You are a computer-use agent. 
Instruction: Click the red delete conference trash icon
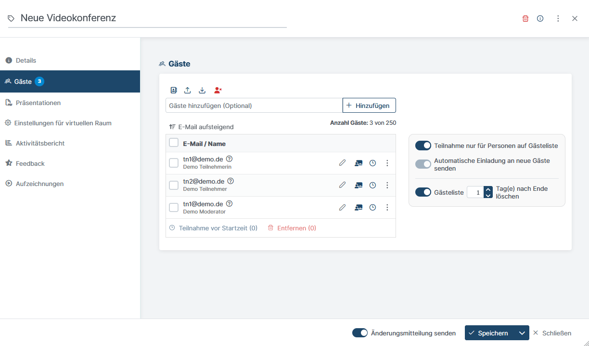click(x=525, y=19)
